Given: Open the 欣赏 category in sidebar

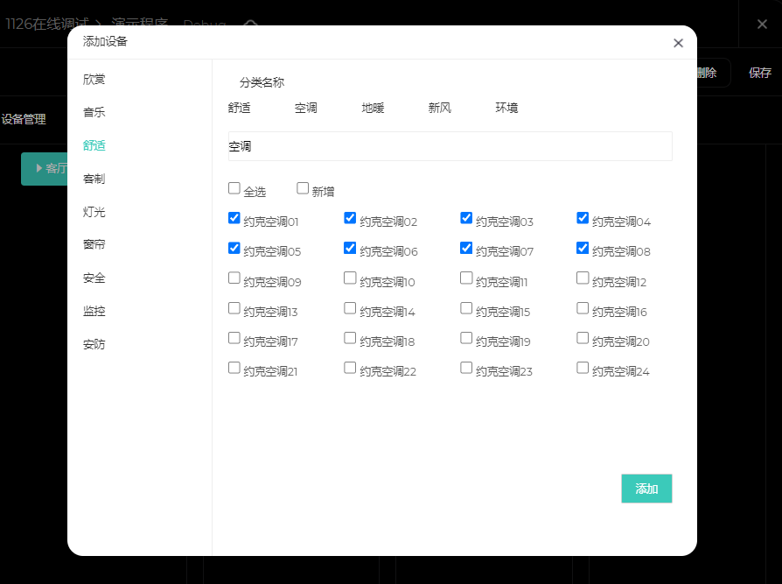Looking at the screenshot, I should click(x=94, y=80).
